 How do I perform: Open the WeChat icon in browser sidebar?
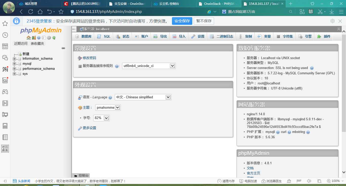point(5,57)
